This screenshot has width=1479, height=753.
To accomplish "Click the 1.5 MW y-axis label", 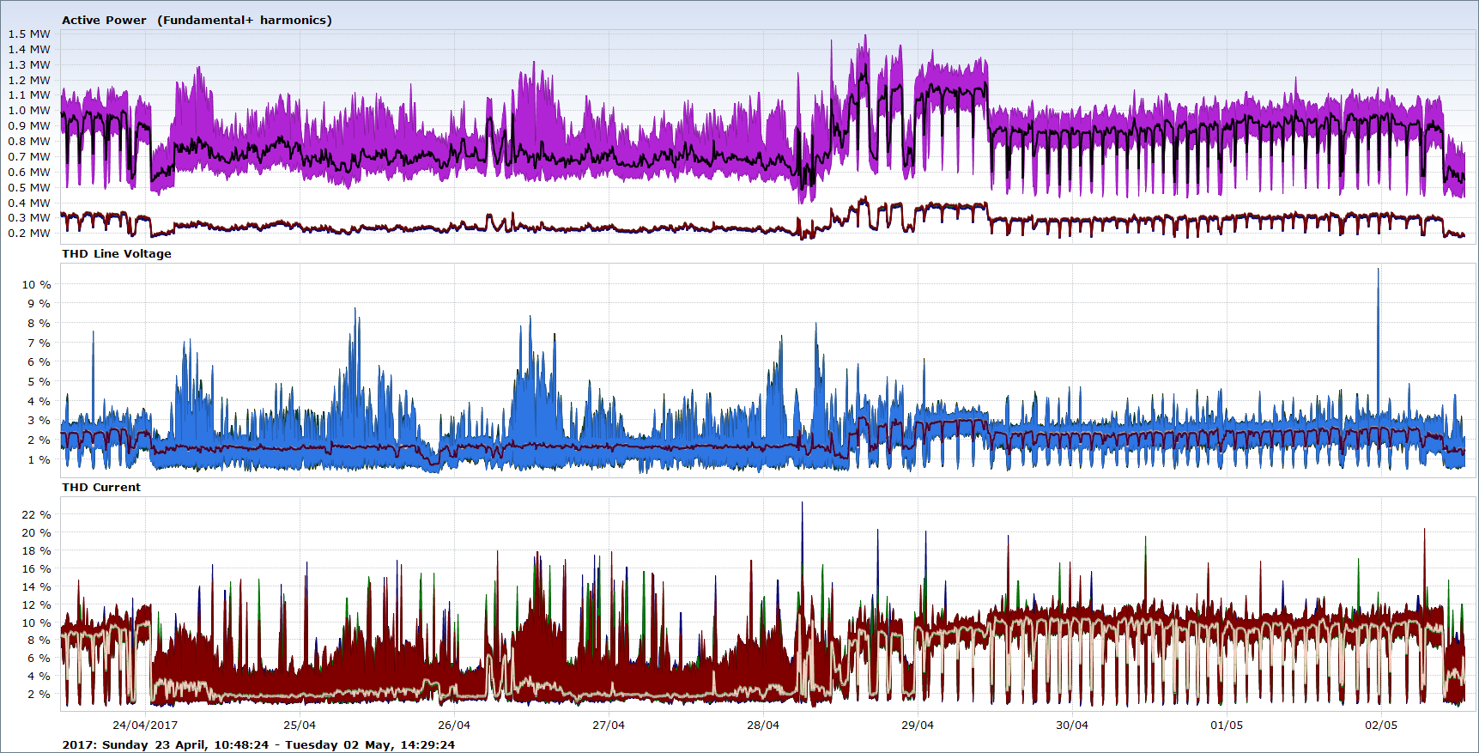I will (29, 33).
